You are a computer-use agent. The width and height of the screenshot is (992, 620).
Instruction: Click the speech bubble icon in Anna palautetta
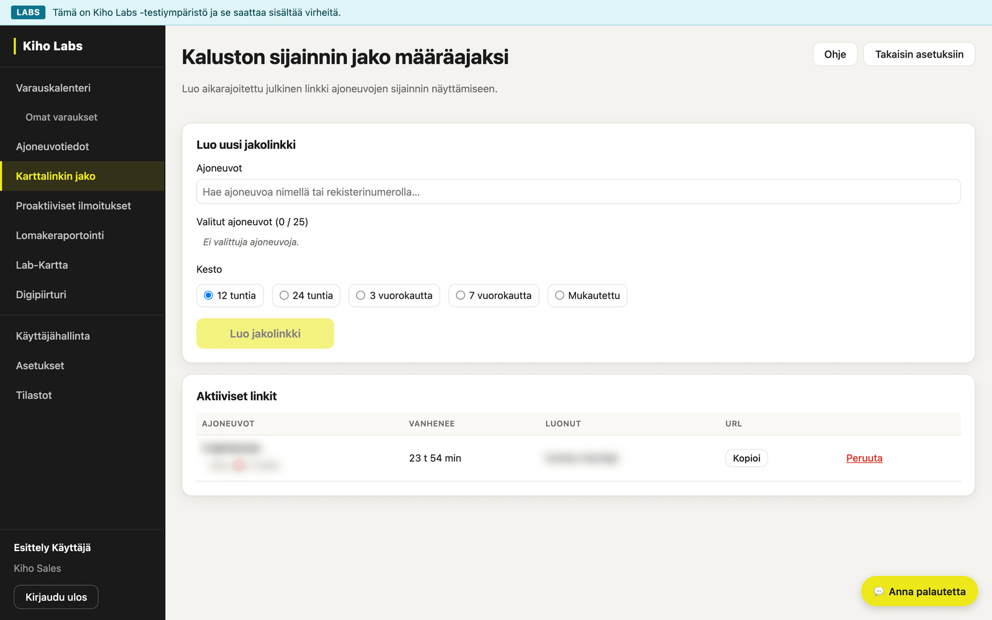(879, 591)
